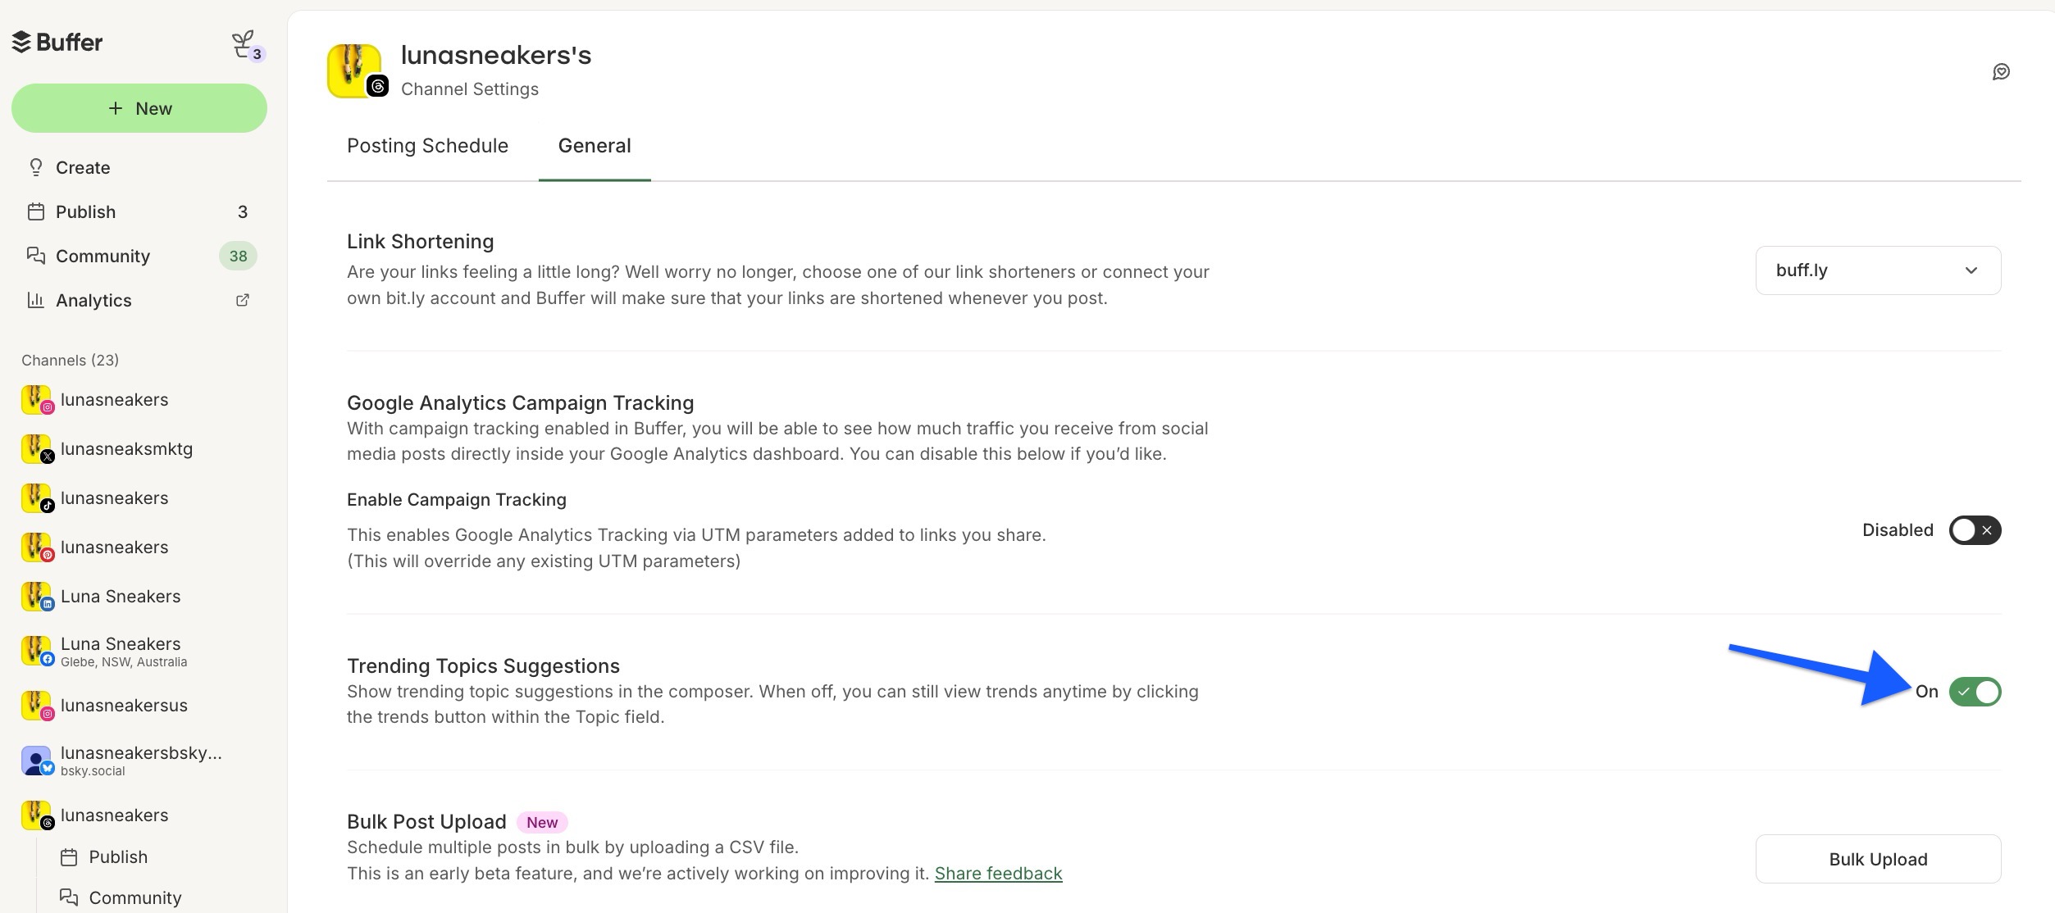
Task: Select Luna Sneakers LinkedIn channel
Action: click(x=139, y=597)
